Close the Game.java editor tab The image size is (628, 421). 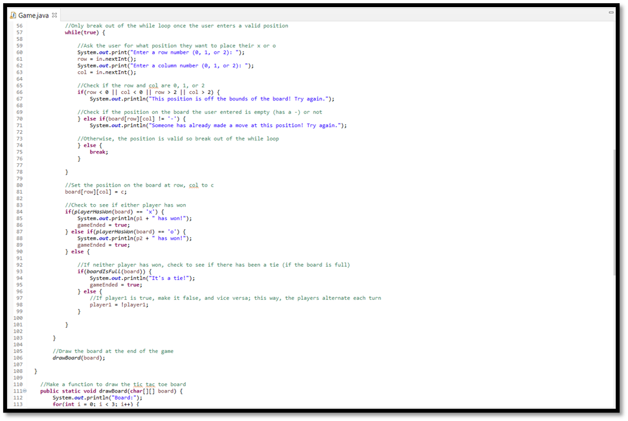tap(54, 16)
